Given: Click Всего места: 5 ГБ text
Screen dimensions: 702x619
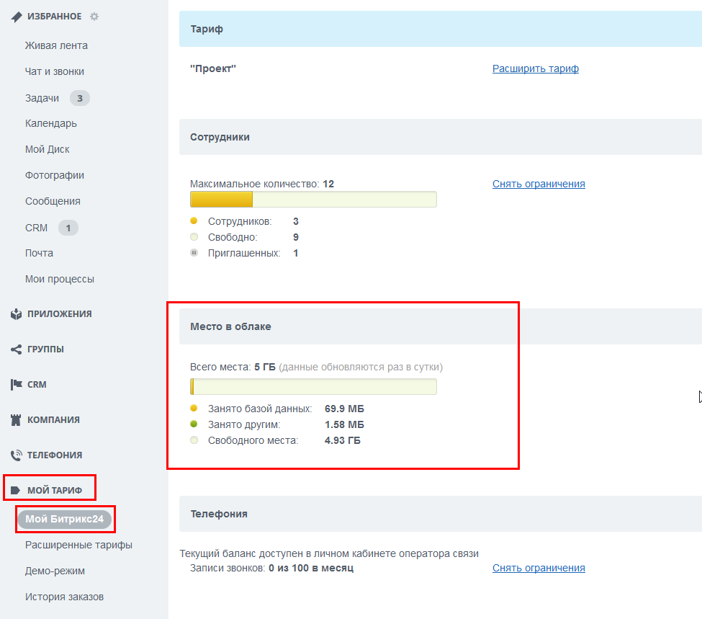Looking at the screenshot, I should click(233, 367).
